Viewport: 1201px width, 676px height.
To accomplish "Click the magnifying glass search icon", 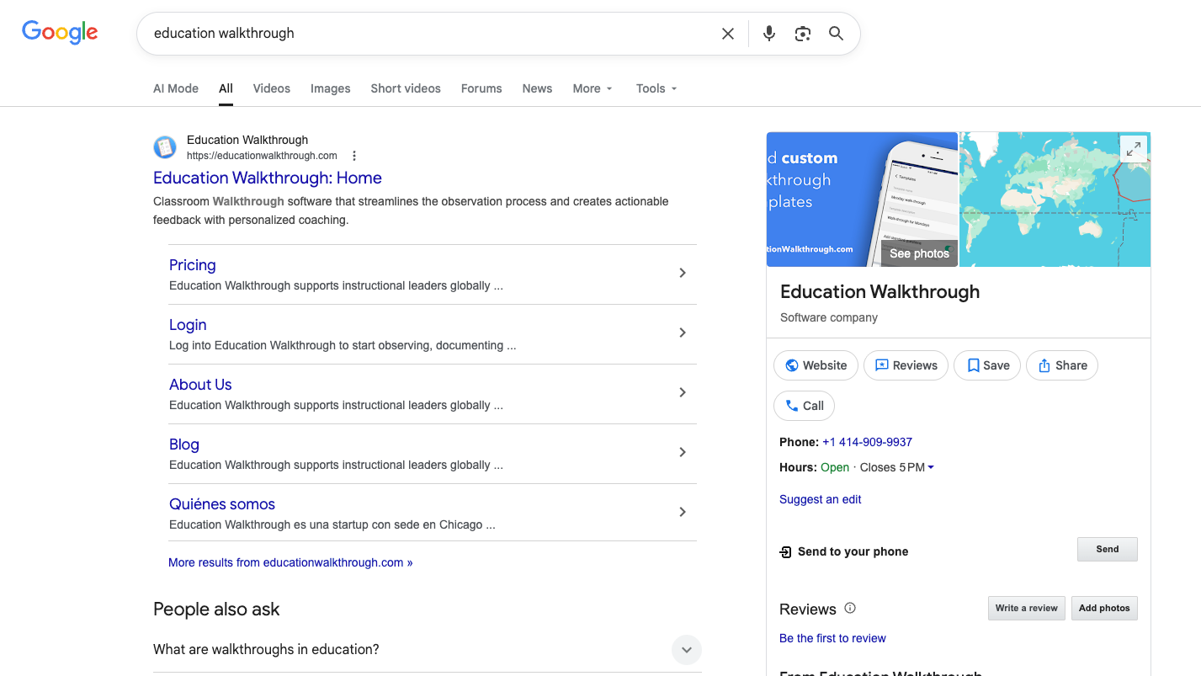I will click(x=836, y=34).
